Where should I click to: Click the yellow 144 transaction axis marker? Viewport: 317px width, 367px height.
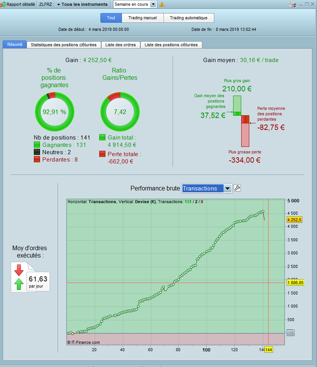point(269,350)
